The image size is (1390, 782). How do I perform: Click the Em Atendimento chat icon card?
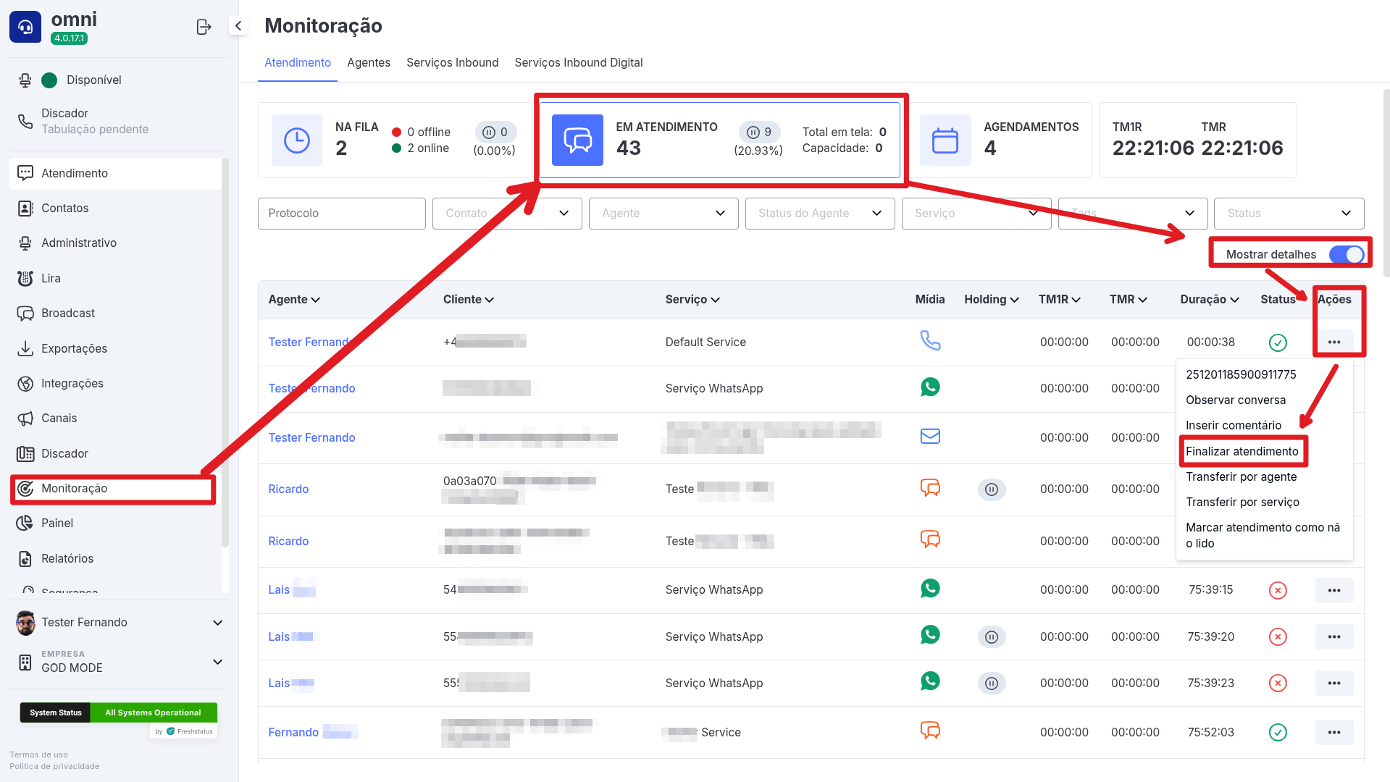pyautogui.click(x=577, y=140)
